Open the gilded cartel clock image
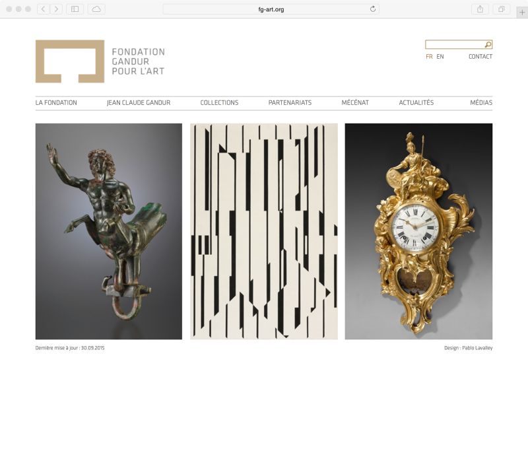Viewport: 528px width, 449px height. (418, 231)
